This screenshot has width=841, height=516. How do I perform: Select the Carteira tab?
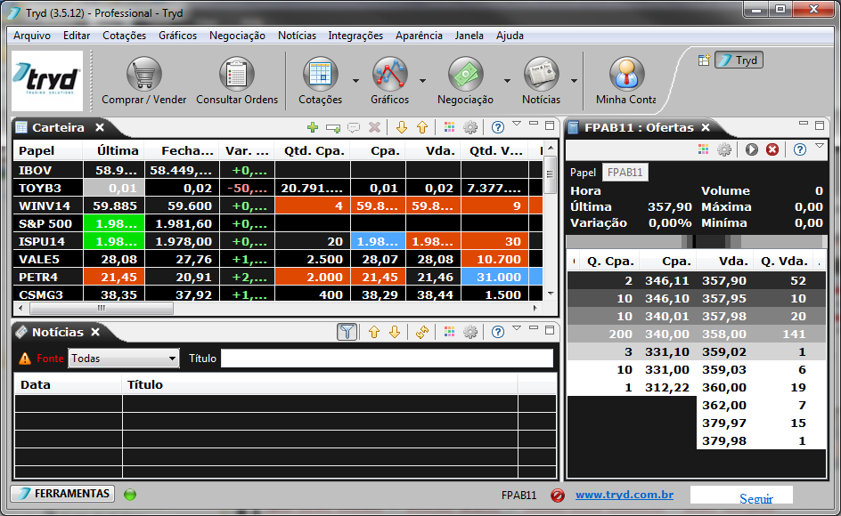click(x=58, y=127)
